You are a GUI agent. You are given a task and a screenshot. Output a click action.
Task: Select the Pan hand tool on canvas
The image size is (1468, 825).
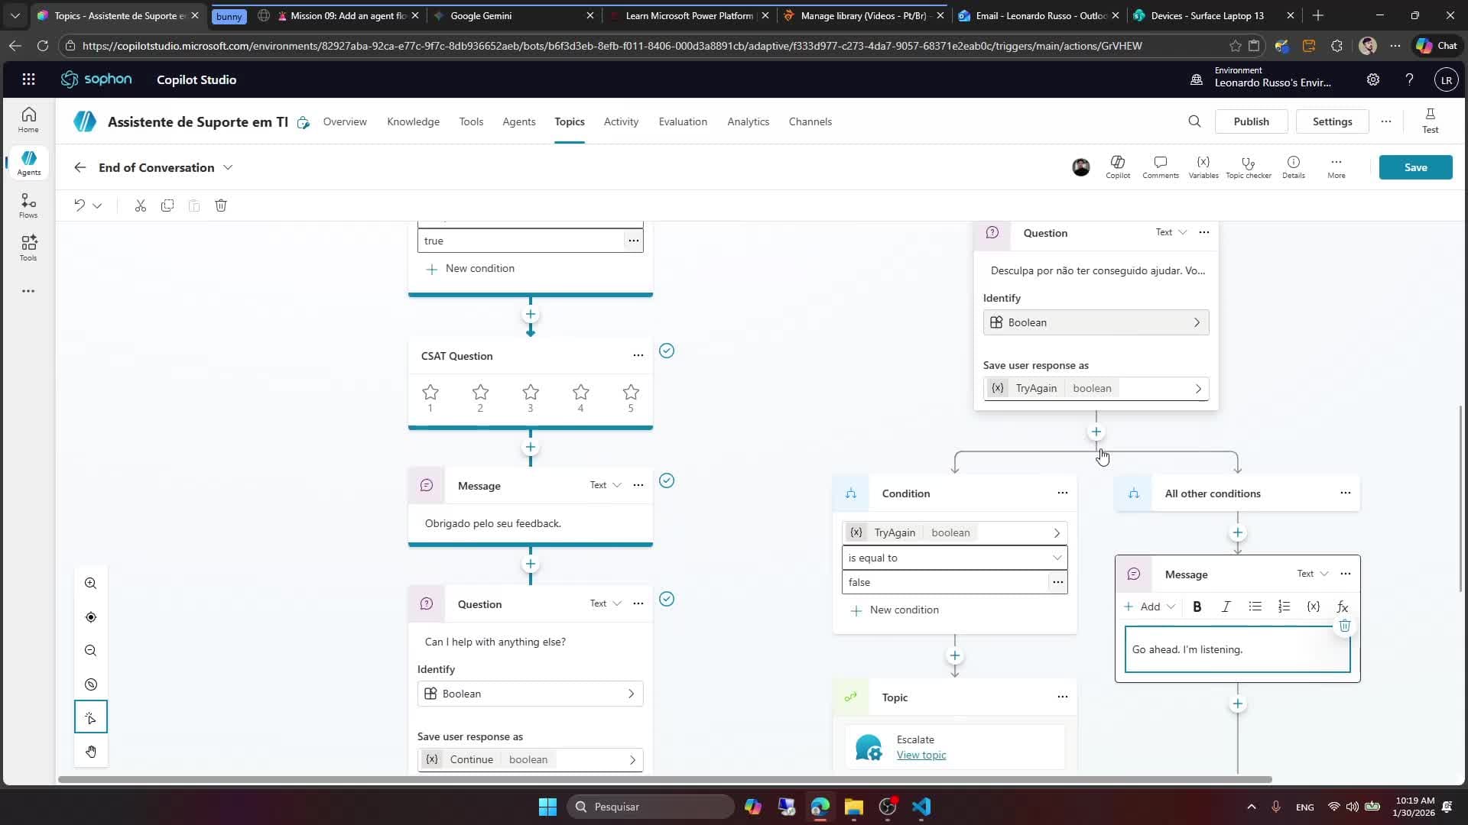[91, 751]
